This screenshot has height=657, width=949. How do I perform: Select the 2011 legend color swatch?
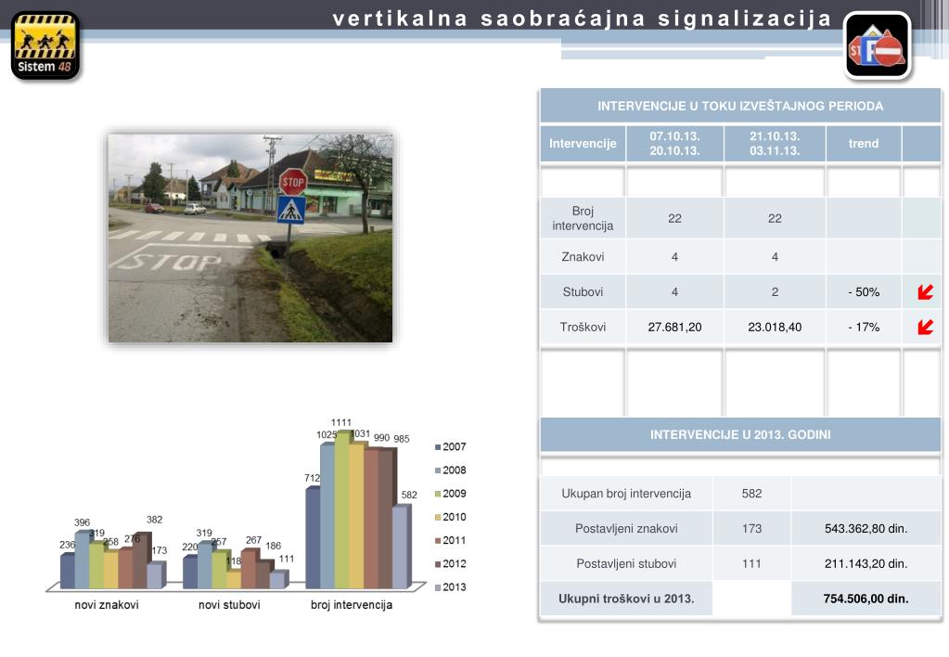click(x=438, y=540)
